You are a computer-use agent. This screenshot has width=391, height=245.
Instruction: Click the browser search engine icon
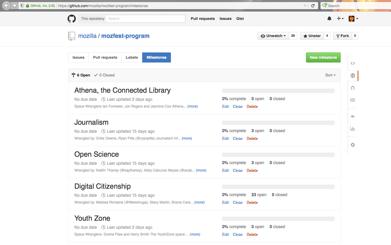(x=325, y=6)
